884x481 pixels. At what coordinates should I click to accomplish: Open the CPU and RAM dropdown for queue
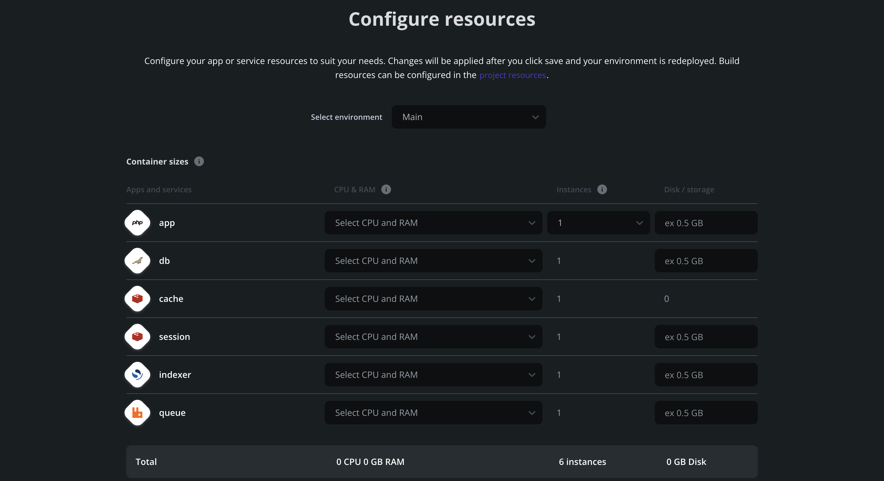coord(434,413)
